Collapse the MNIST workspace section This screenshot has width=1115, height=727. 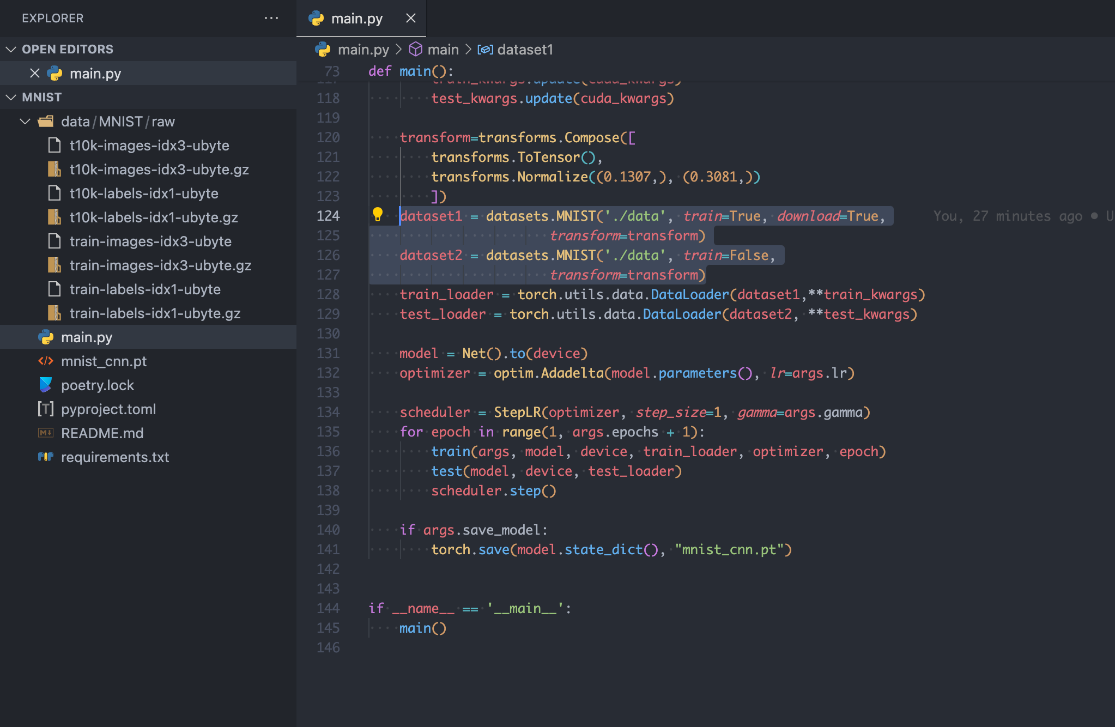[x=11, y=97]
